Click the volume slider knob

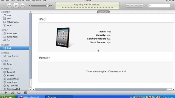click(x=47, y=5)
